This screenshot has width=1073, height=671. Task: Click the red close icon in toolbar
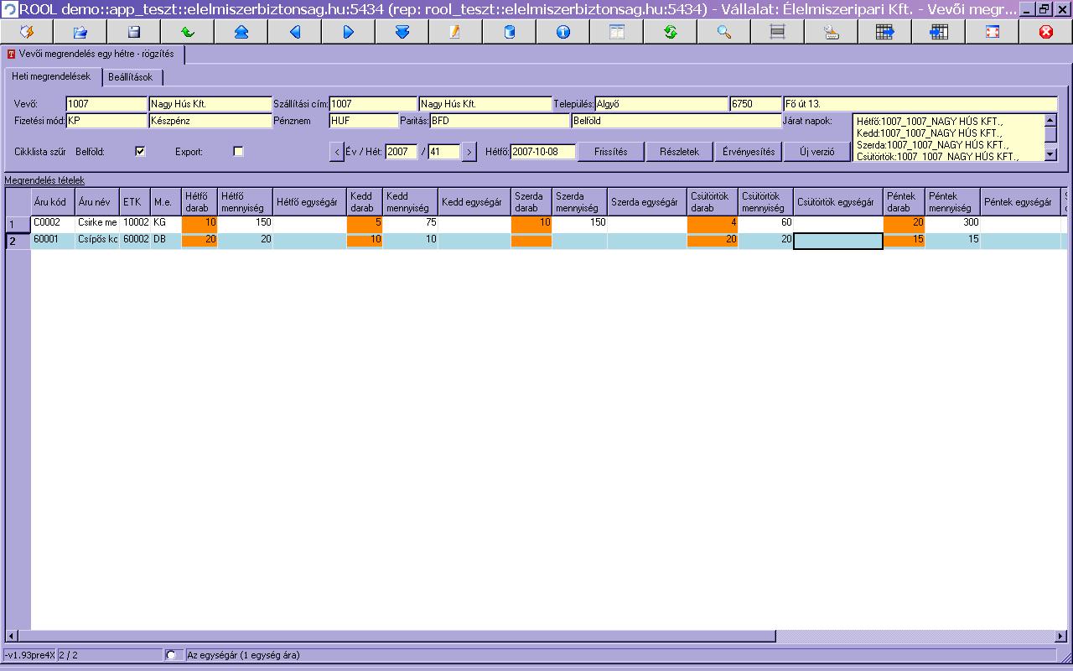point(1045,32)
